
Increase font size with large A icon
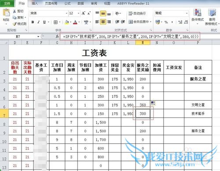point(83,13)
